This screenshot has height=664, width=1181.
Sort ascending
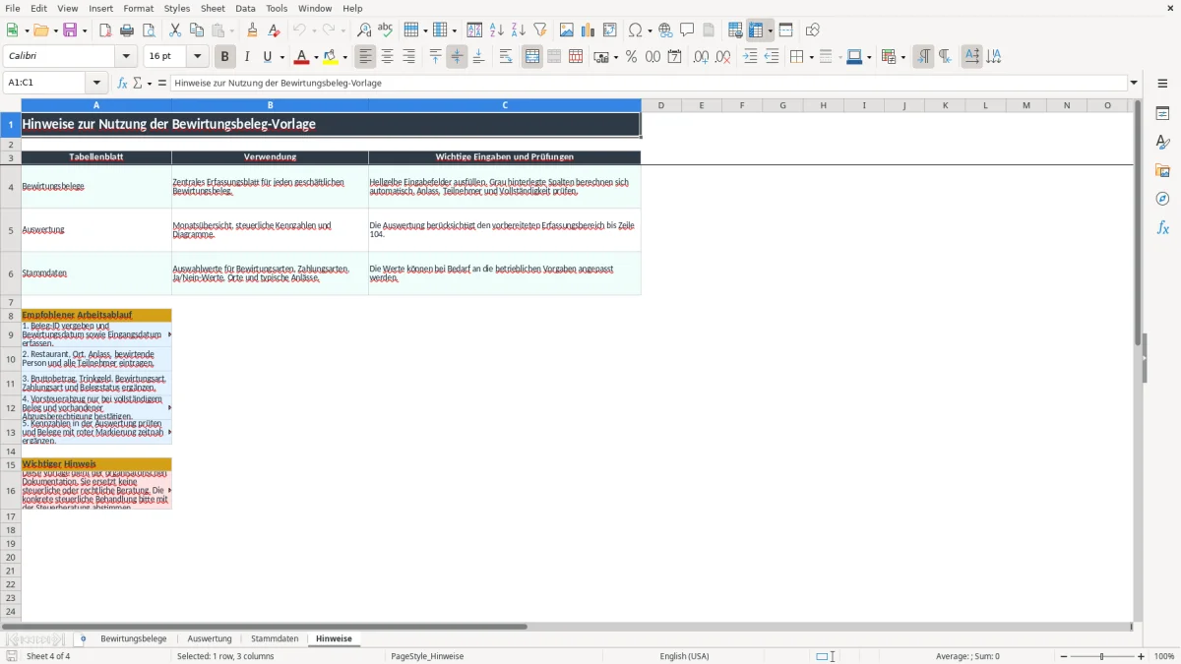(x=497, y=30)
